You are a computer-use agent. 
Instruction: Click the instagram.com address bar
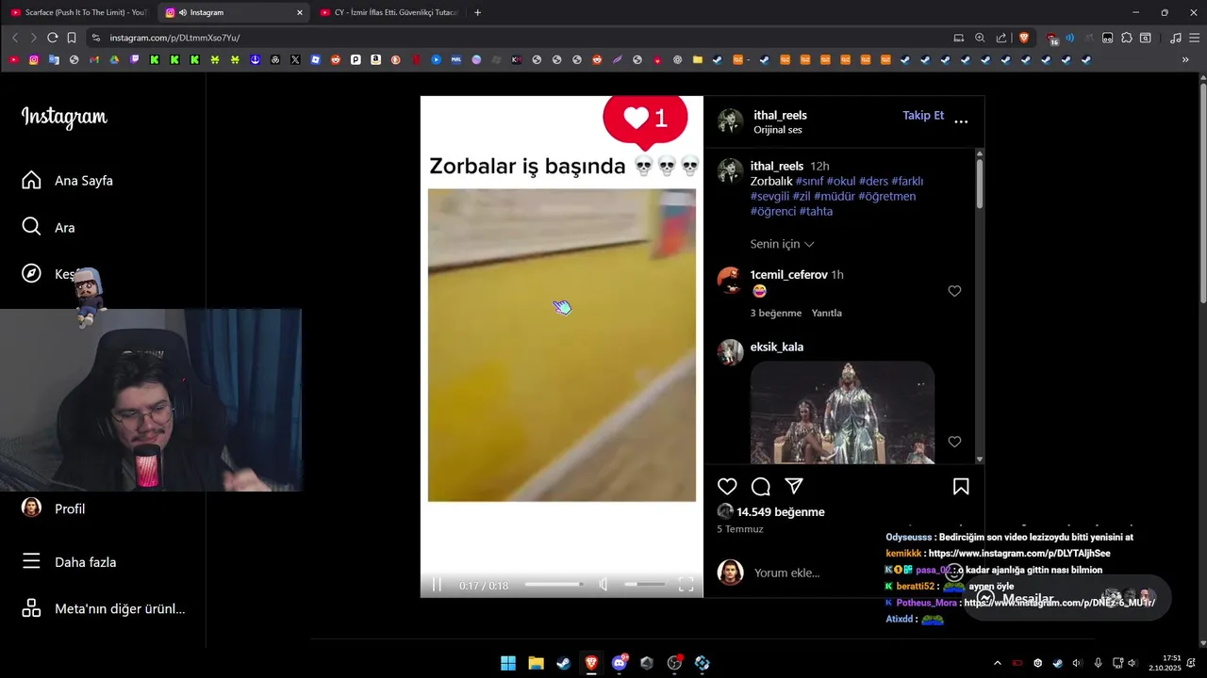tap(519, 38)
